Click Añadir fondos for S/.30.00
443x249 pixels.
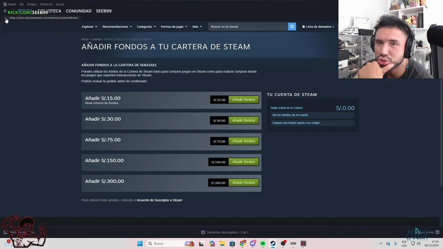[244, 120]
